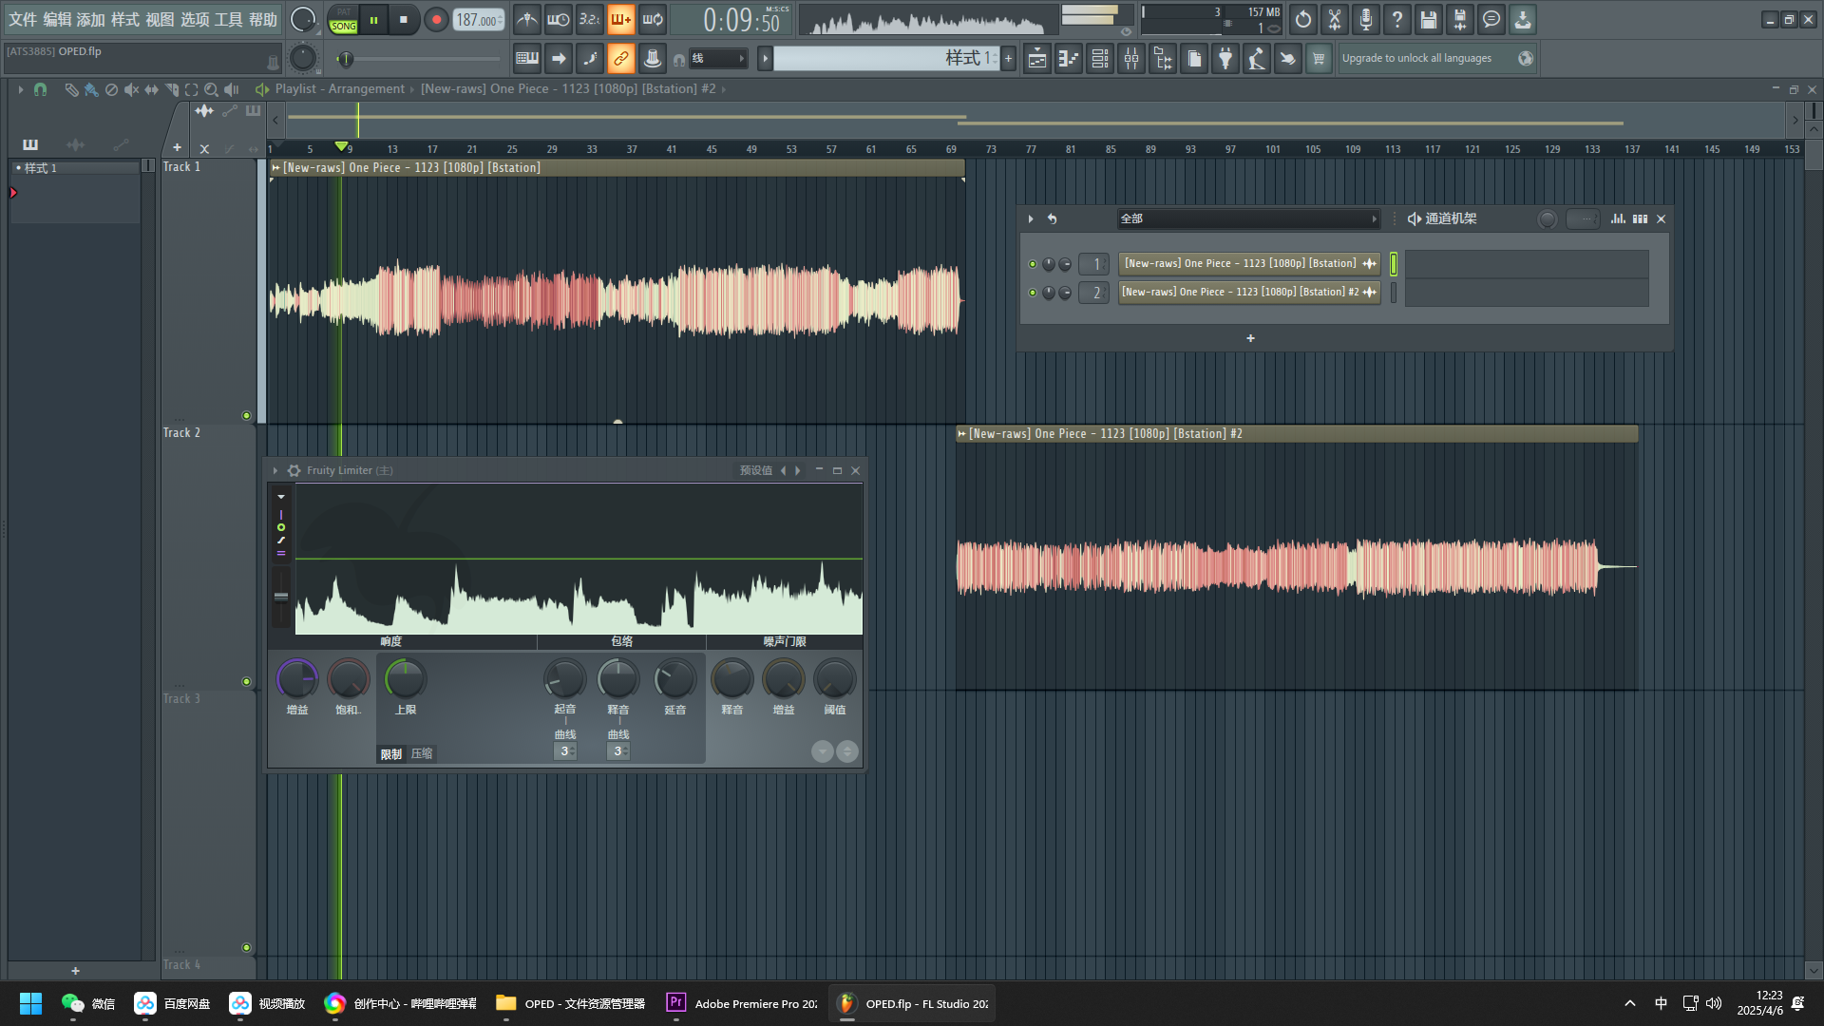Select the playlist mute speaker tool

coord(131,89)
